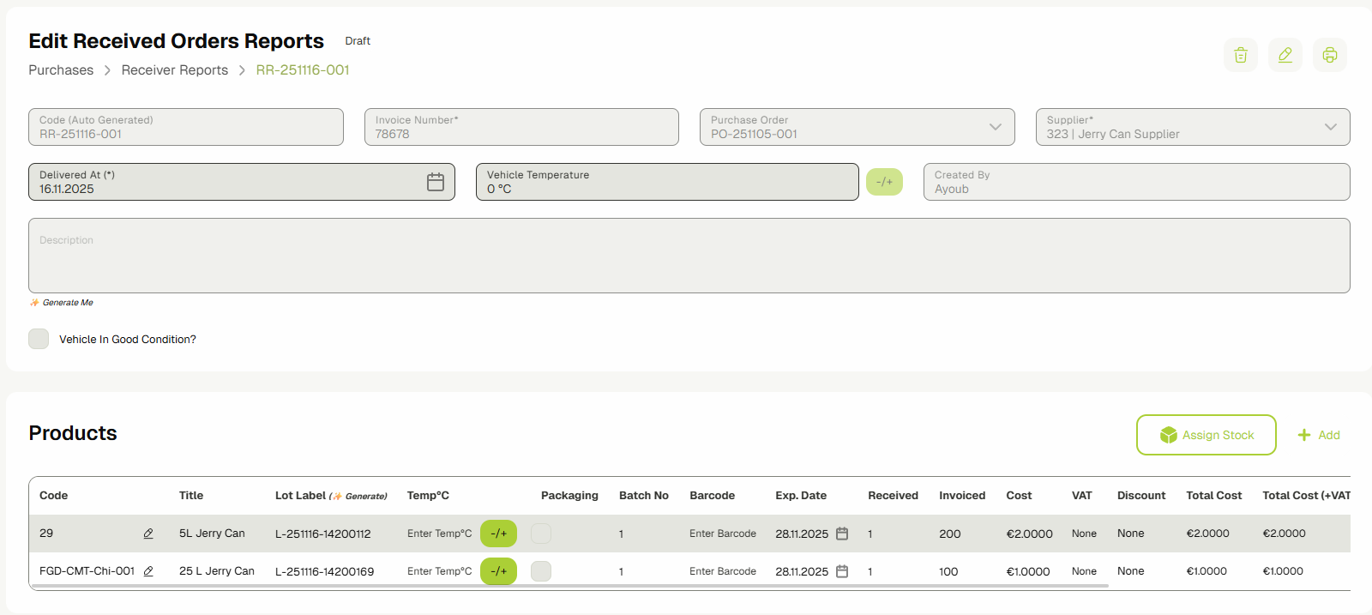This screenshot has width=1372, height=615.
Task: Click the edit pencil icon in header
Action: click(1285, 56)
